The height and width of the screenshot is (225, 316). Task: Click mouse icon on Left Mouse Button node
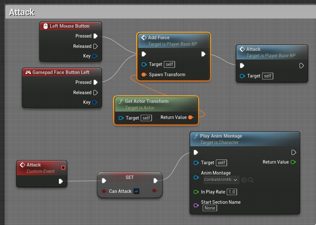tap(46, 26)
